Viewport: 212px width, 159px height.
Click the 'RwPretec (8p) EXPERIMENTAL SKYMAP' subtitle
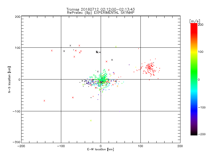click(x=101, y=12)
